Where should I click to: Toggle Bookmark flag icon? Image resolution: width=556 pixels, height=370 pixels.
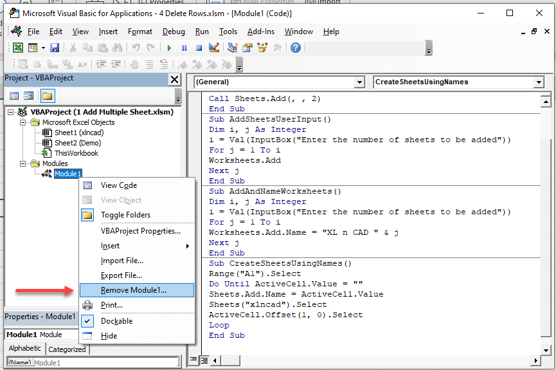coord(183,64)
